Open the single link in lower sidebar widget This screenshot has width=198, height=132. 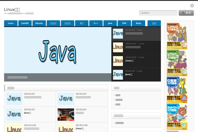(x=119, y=123)
